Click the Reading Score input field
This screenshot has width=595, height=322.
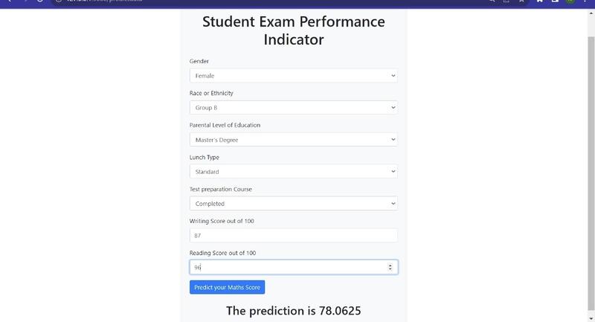(286, 267)
